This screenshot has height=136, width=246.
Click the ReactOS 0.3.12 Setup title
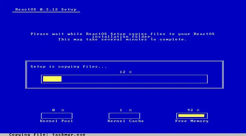[x=46, y=10]
